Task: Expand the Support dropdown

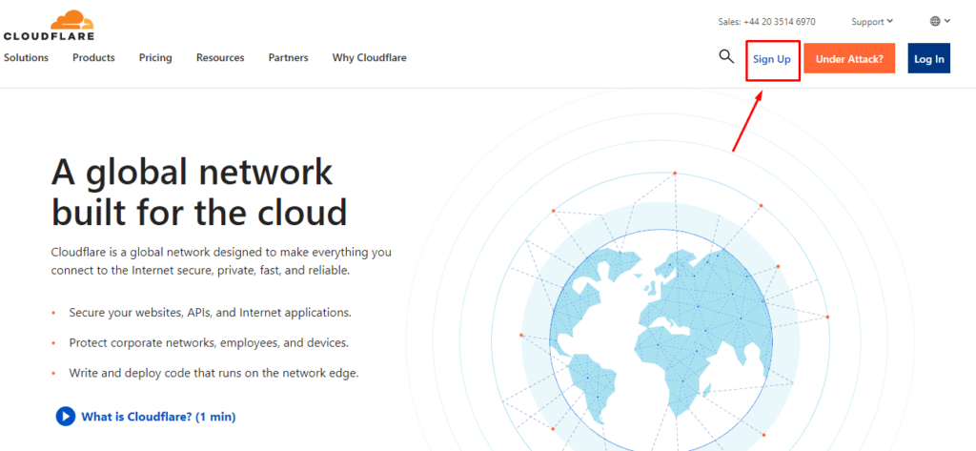Action: 872,21
